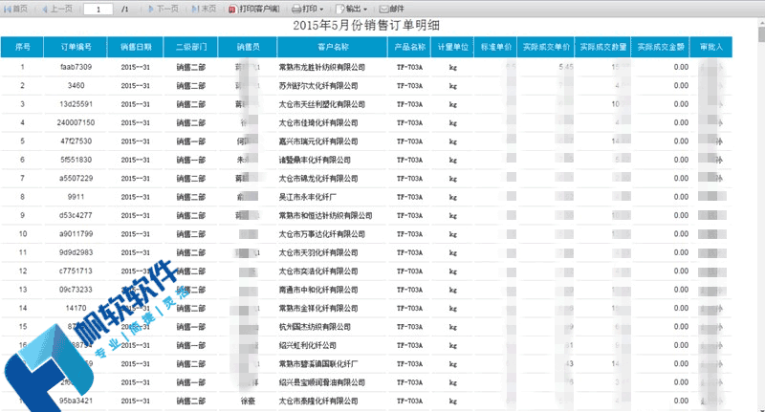Viewport: 765px width, 412px height.
Task: Select order number d53c4277
Action: [x=76, y=215]
